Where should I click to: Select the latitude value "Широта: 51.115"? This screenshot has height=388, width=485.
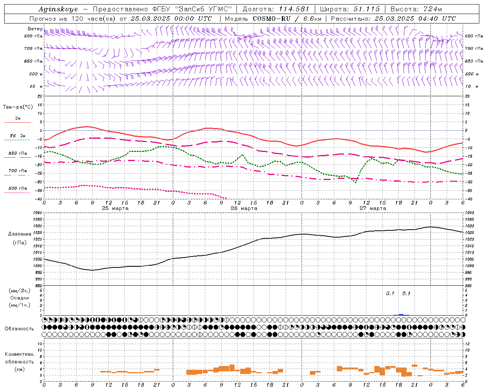click(350, 9)
